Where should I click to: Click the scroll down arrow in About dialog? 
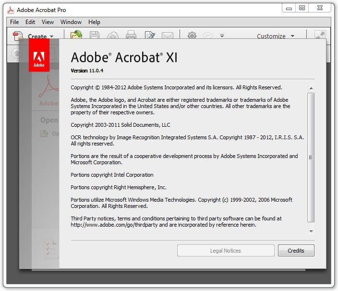coord(311,231)
